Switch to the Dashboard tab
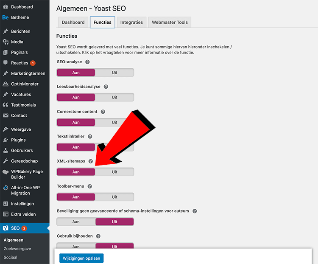Viewport: 318px width, 264px height. tap(73, 22)
